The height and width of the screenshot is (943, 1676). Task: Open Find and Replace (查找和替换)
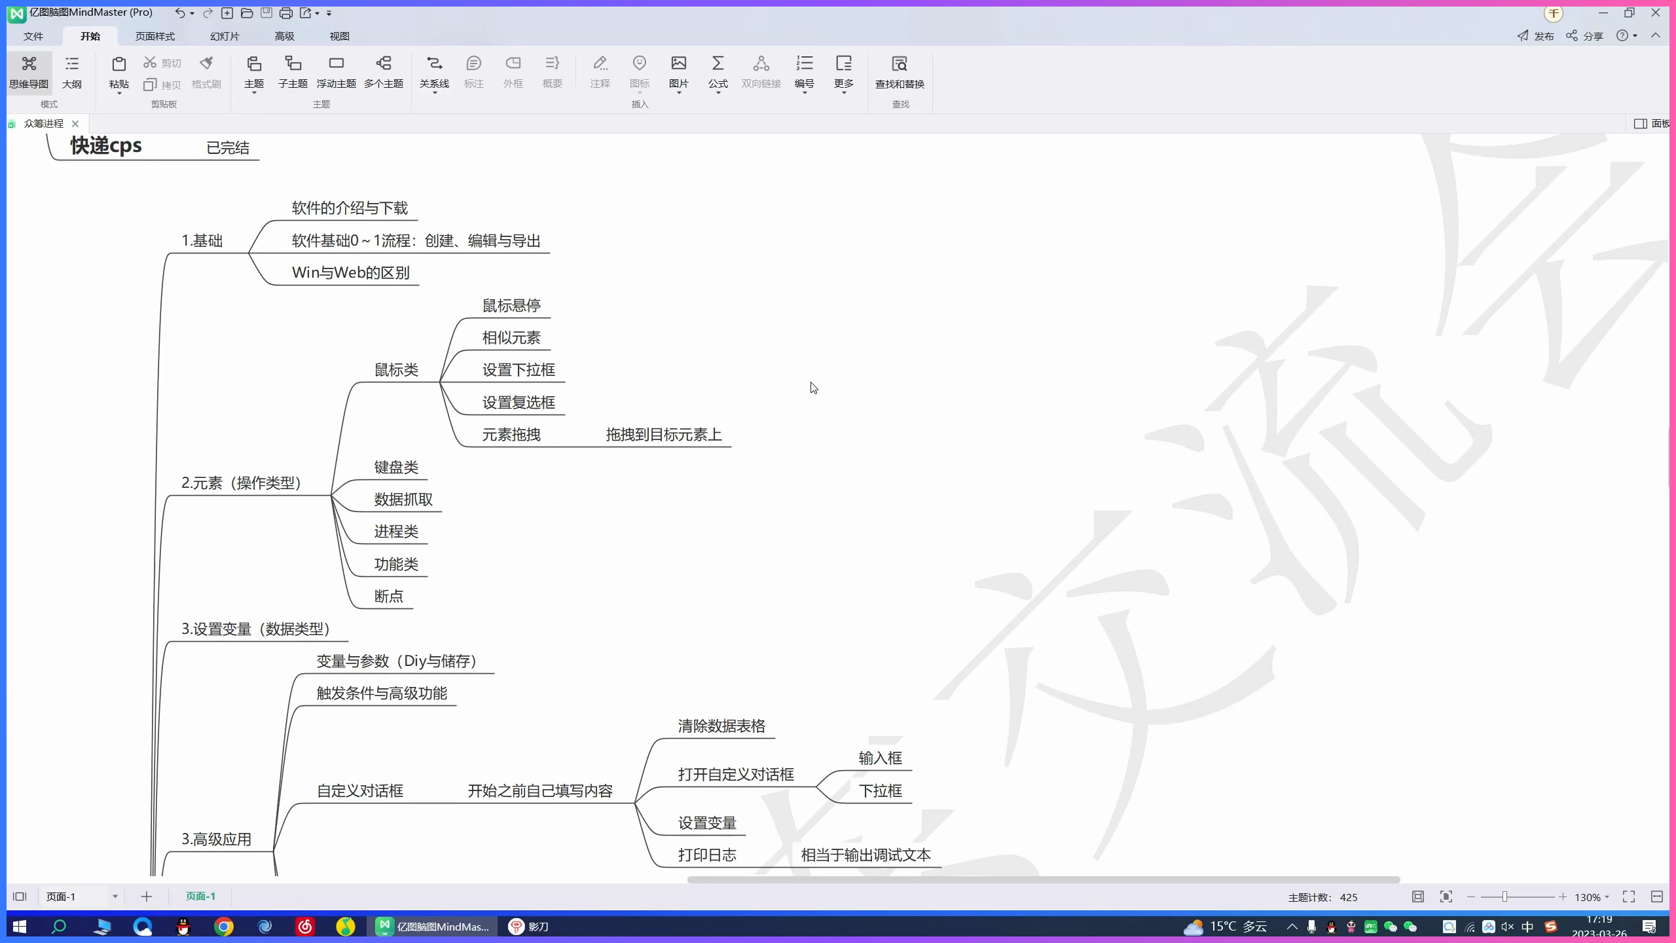(900, 73)
